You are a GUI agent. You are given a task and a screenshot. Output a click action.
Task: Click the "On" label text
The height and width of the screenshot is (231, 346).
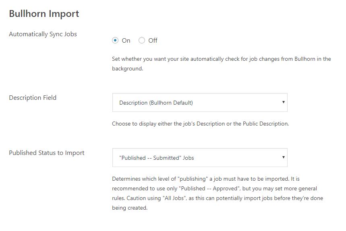[126, 41]
